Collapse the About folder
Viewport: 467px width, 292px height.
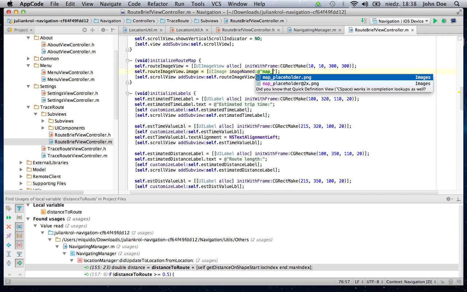point(28,38)
